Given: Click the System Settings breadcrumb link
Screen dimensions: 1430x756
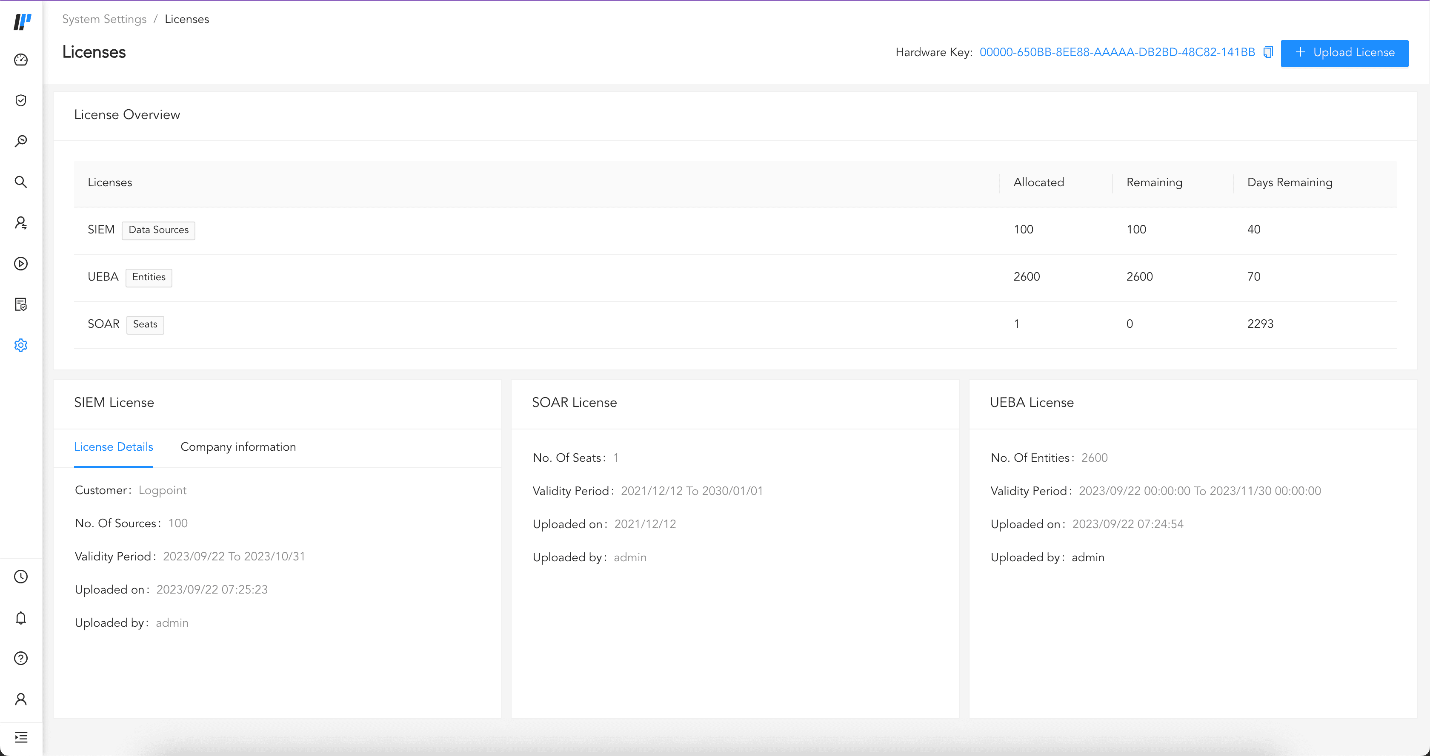Looking at the screenshot, I should (x=104, y=20).
